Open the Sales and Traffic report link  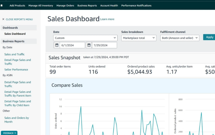14,55
